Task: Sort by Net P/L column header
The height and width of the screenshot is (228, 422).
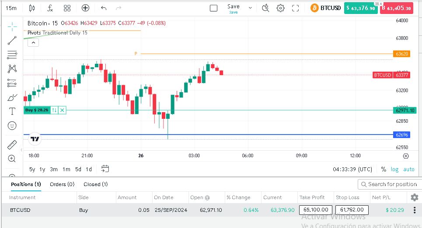Action: point(381,197)
